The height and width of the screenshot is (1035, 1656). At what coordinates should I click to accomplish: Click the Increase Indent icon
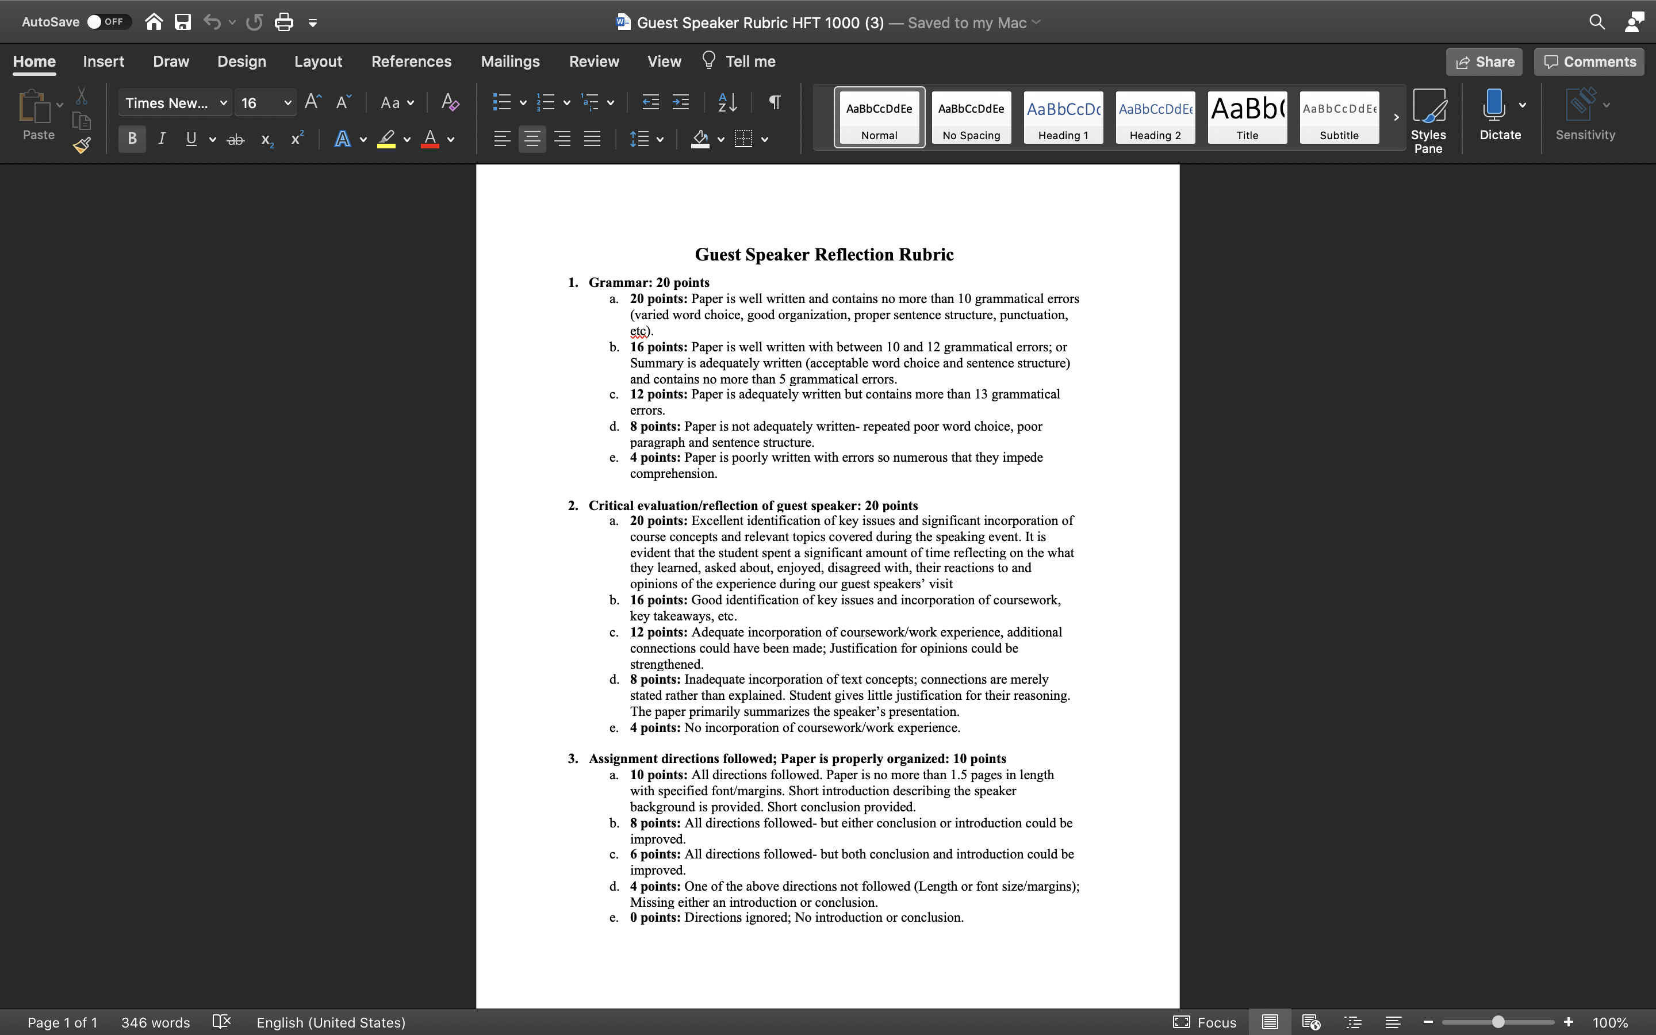(x=680, y=103)
